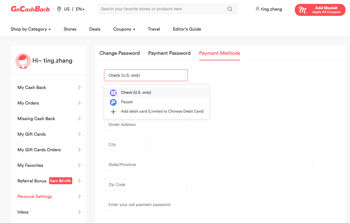Click the Check dollar icon in dropdown
This screenshot has width=350, height=223.
pyautogui.click(x=113, y=93)
